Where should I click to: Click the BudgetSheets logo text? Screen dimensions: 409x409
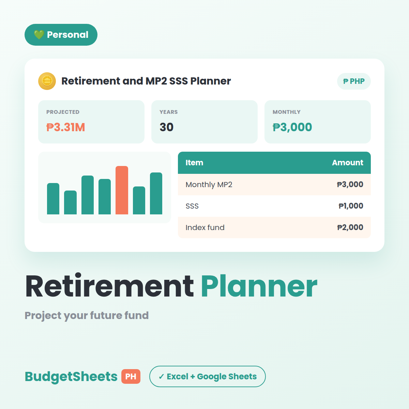pyautogui.click(x=71, y=376)
